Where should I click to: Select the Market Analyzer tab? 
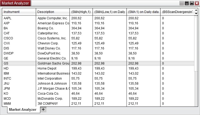coord(23,110)
